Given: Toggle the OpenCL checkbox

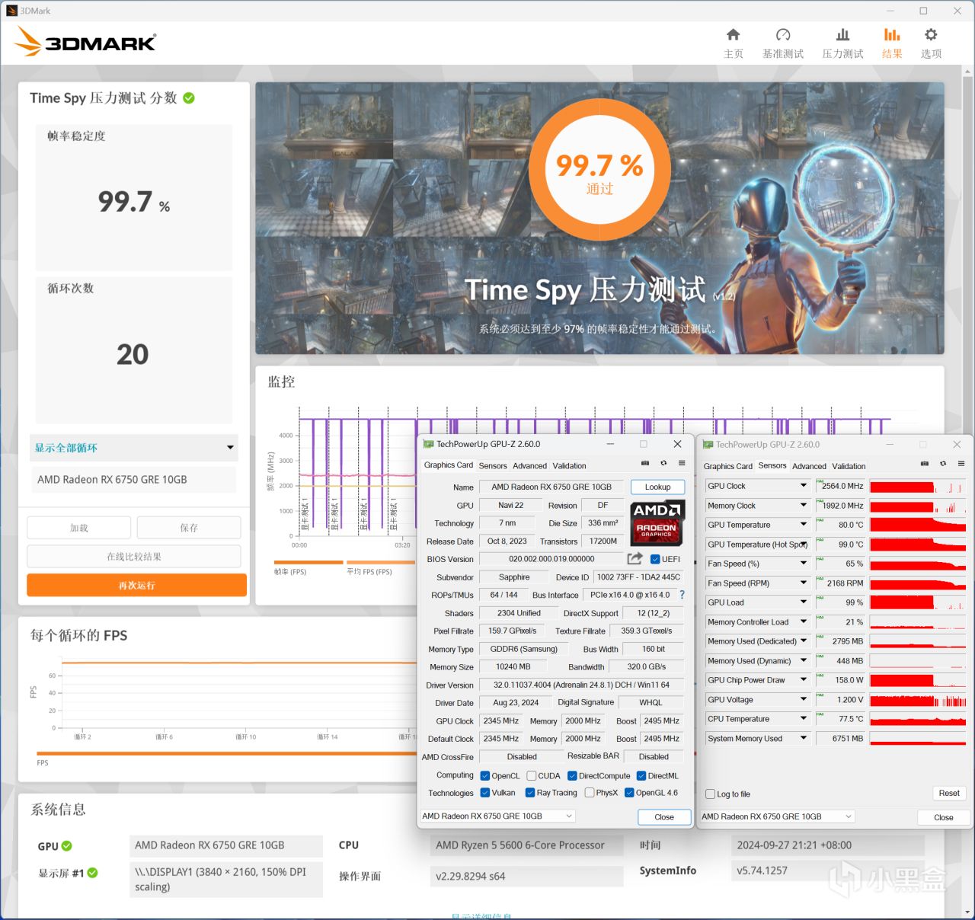Looking at the screenshot, I should 485,776.
